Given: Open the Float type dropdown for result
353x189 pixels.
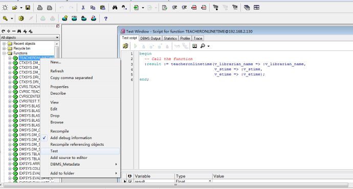Looking at the screenshot, I should [x=210, y=181].
